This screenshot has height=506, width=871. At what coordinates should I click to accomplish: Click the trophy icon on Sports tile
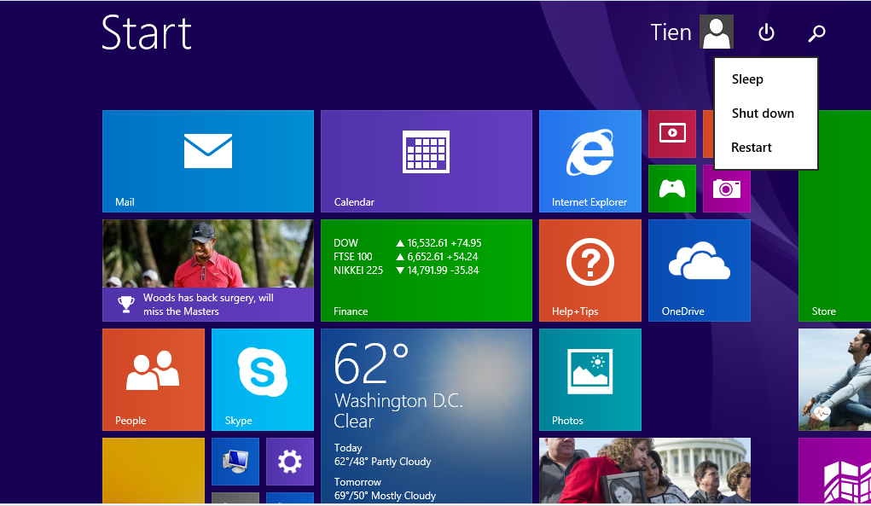(126, 305)
